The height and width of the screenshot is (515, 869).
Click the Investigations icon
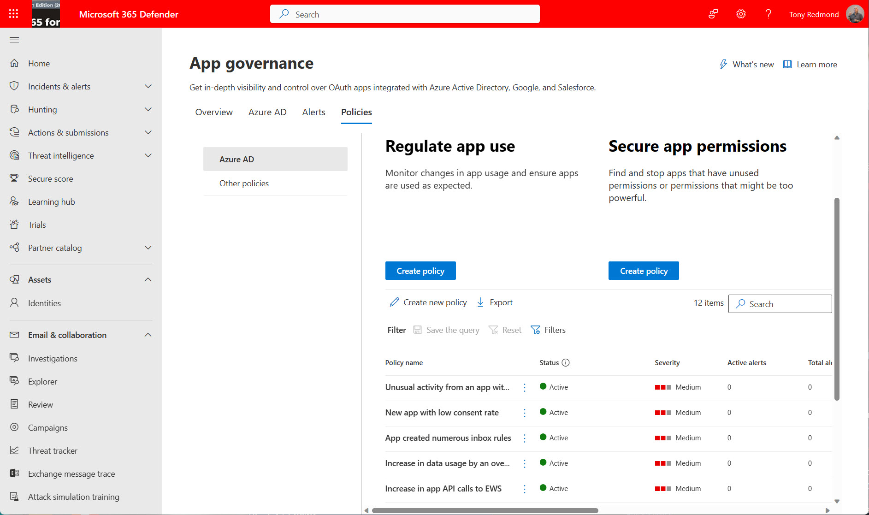14,358
